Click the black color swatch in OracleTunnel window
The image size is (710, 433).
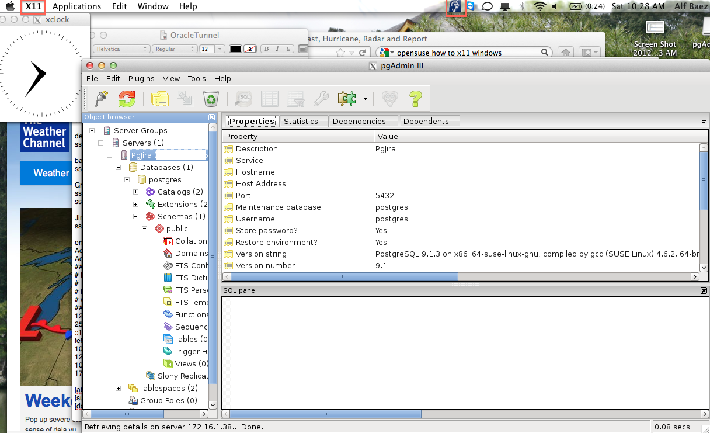point(235,49)
